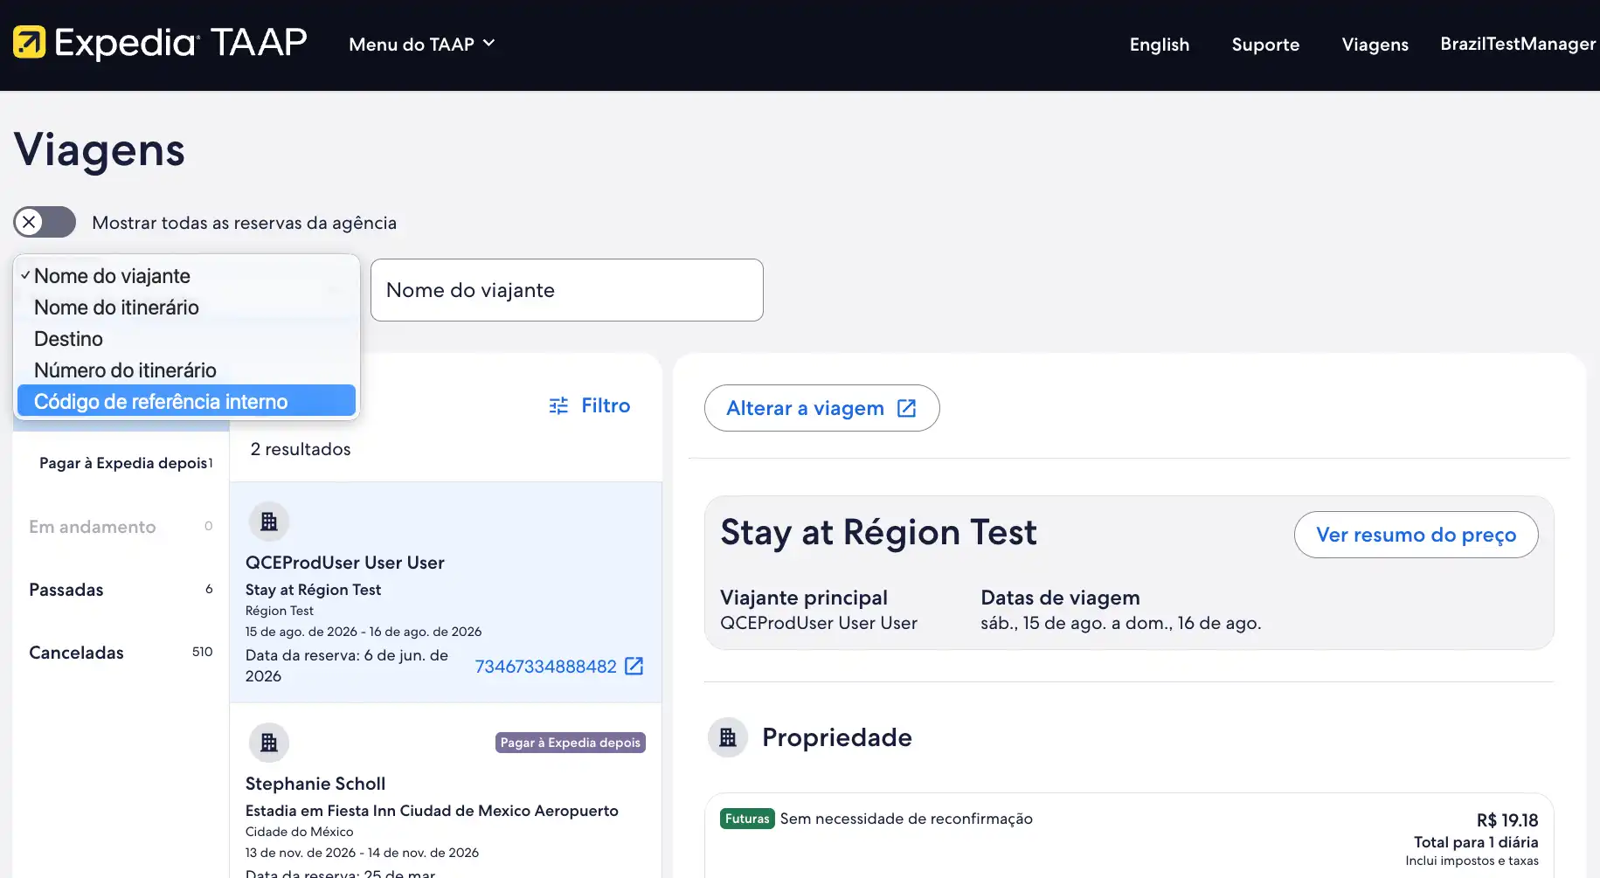
Task: Focus the Nome do viajante search field
Action: pos(566,290)
